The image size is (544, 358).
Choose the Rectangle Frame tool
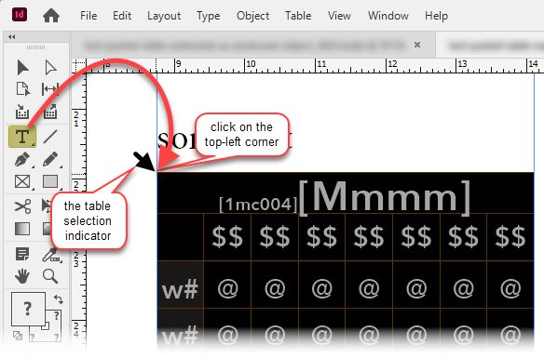tap(23, 181)
